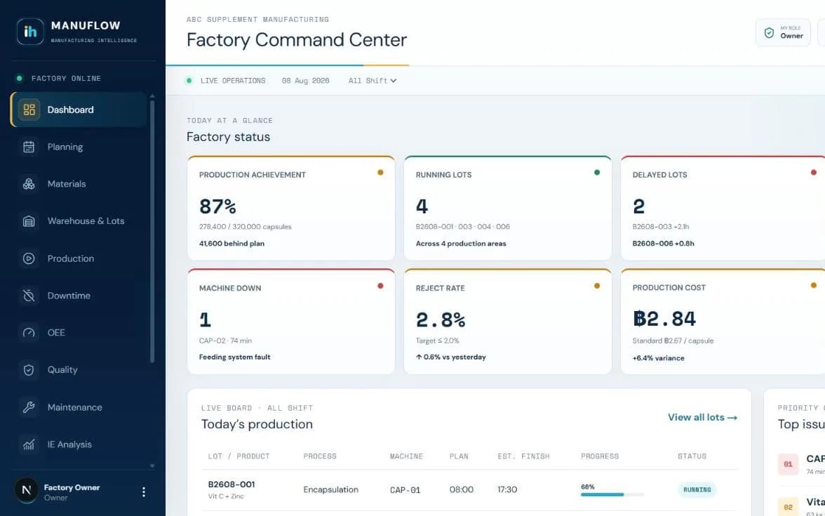
Task: Click the 0.6% vs yesterday text
Action: (451, 357)
